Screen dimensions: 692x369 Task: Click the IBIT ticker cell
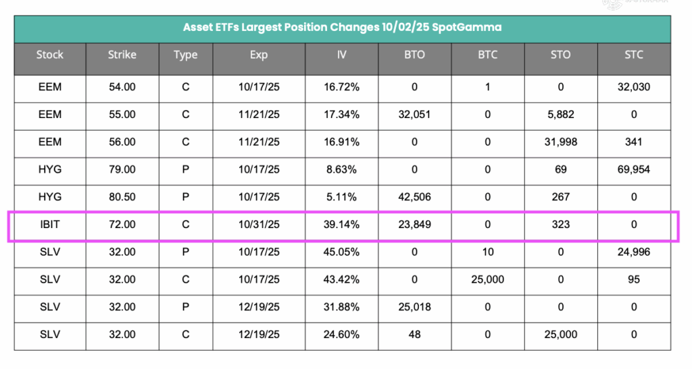tap(50, 225)
